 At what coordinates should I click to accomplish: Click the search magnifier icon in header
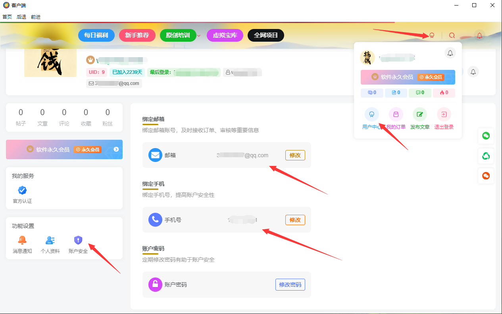452,35
